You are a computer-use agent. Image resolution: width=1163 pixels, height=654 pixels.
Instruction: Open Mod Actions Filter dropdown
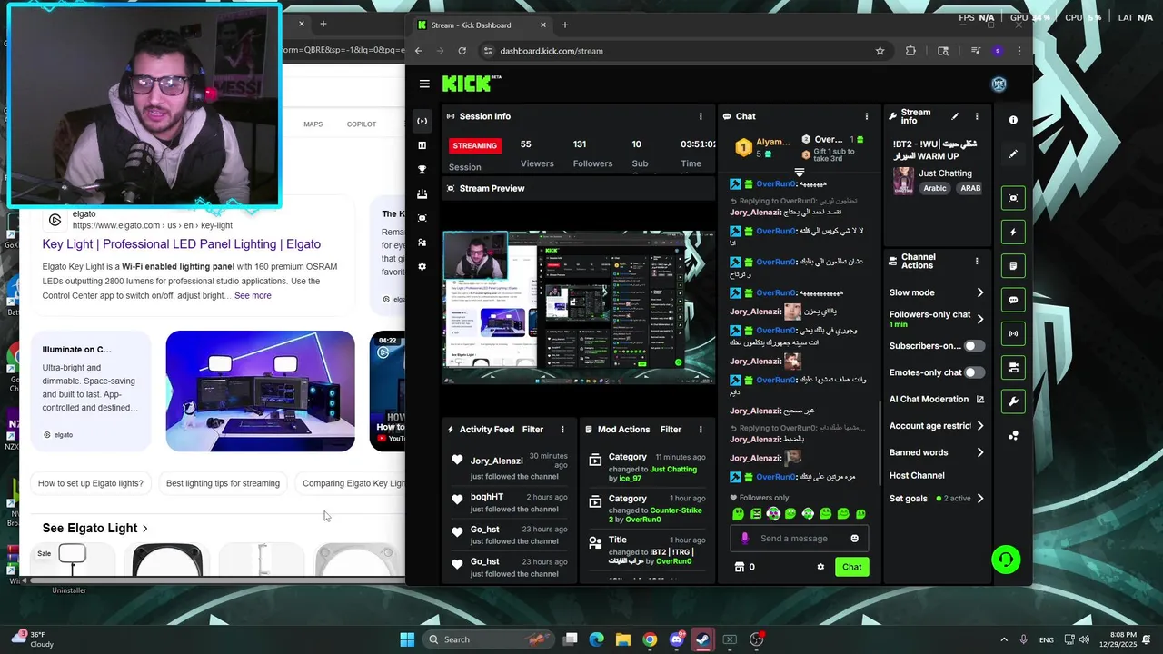pyautogui.click(x=671, y=430)
